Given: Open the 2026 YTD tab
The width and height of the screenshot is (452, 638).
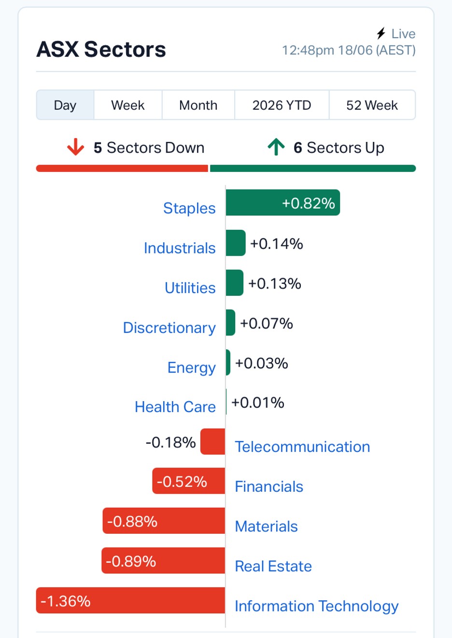Looking at the screenshot, I should tap(282, 105).
